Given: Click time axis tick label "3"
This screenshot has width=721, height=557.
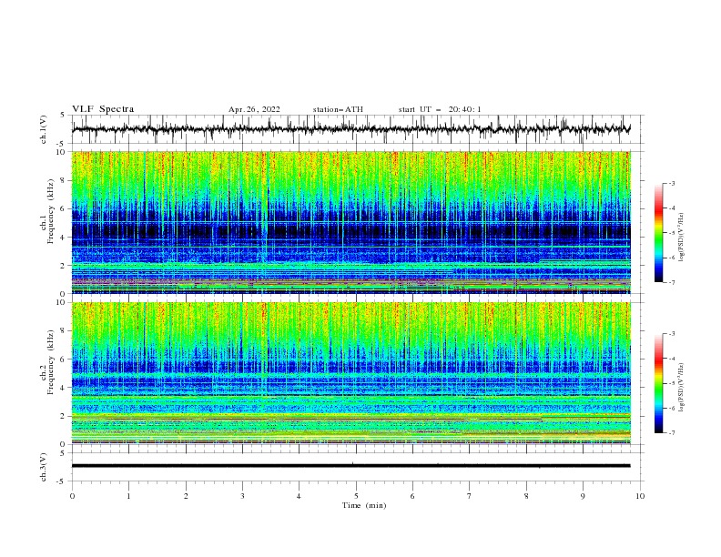Looking at the screenshot, I should [x=242, y=496].
